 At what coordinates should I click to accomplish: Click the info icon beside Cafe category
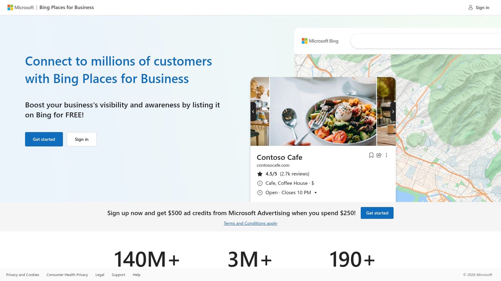260,183
